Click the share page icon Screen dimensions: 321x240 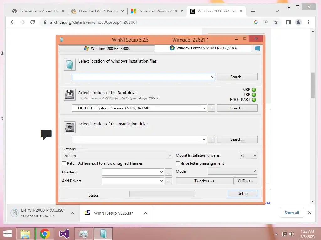click(266, 22)
